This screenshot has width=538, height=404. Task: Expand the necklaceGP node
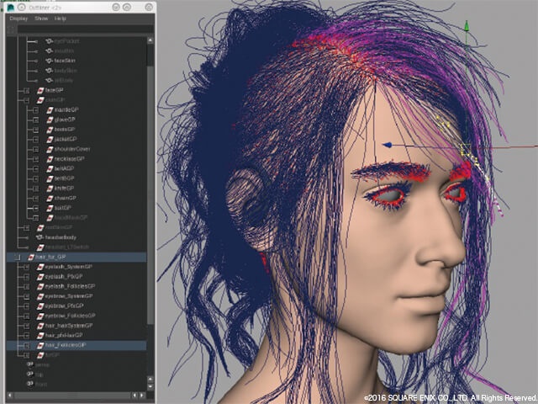pyautogui.click(x=35, y=159)
